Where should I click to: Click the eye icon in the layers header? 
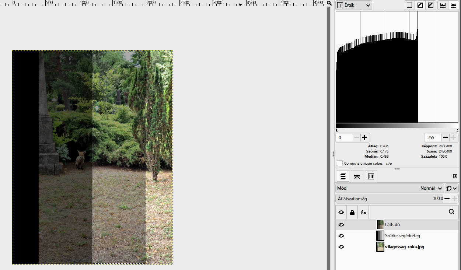pyautogui.click(x=341, y=212)
